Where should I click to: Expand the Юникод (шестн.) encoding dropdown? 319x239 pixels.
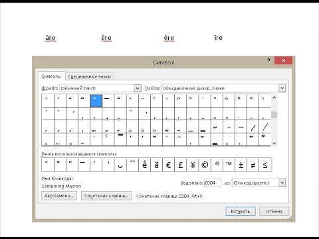coord(282,183)
